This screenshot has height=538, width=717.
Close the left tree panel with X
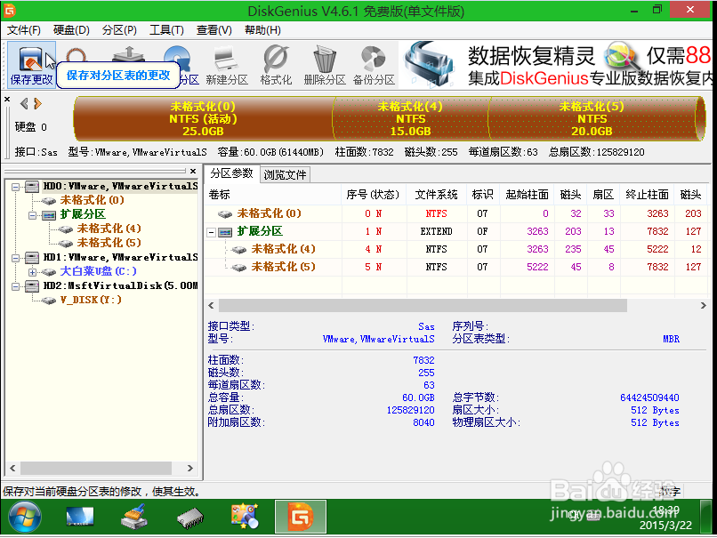[193, 171]
